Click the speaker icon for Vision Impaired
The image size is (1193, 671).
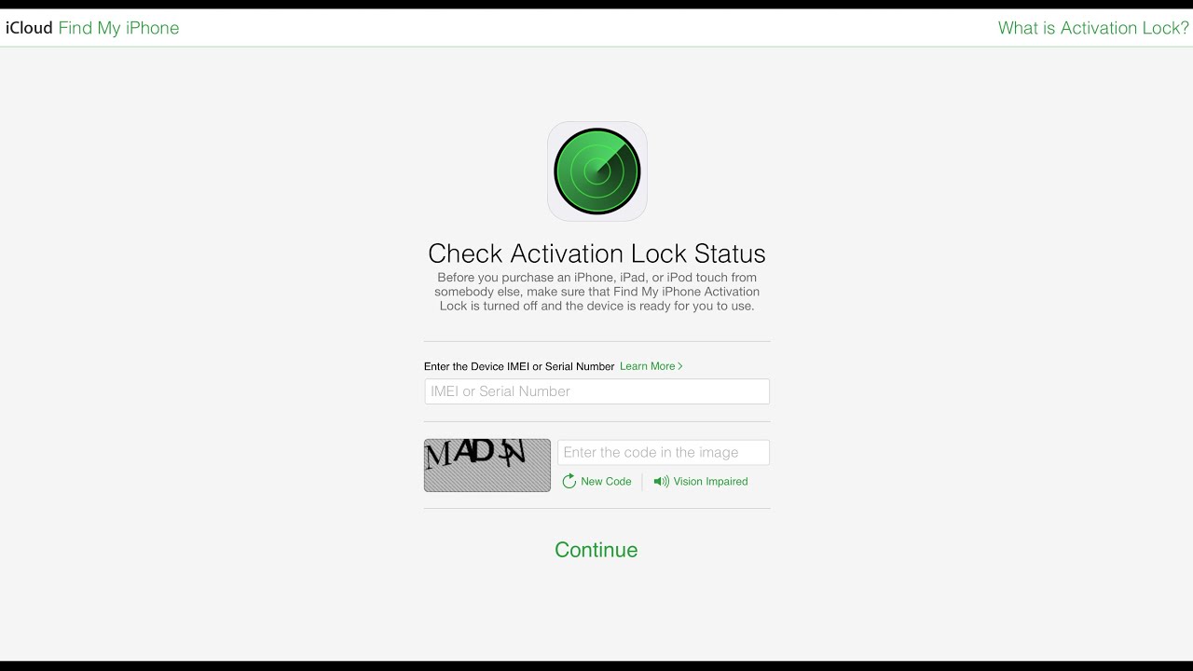(x=661, y=482)
